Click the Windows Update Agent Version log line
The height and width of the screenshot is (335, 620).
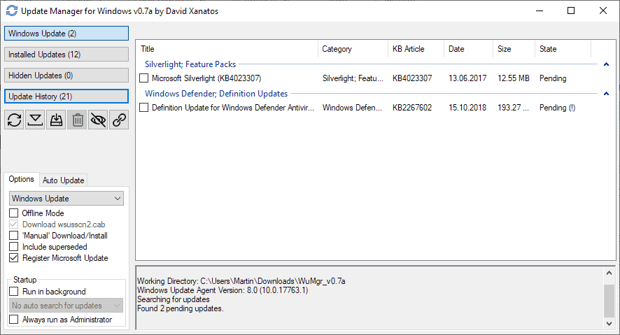[223, 290]
